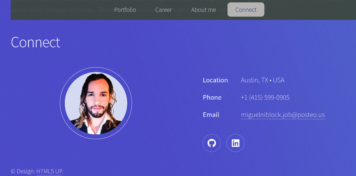Select the Email field label
The height and width of the screenshot is (176, 356).
(211, 115)
